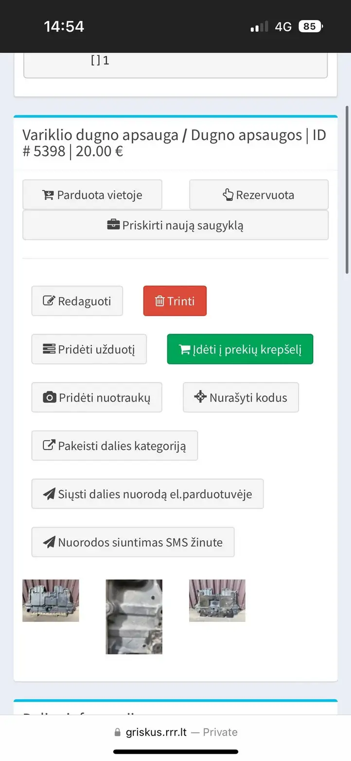Click the crosshair icon on Nurašyti kodus
The image size is (351, 761).
click(x=200, y=397)
